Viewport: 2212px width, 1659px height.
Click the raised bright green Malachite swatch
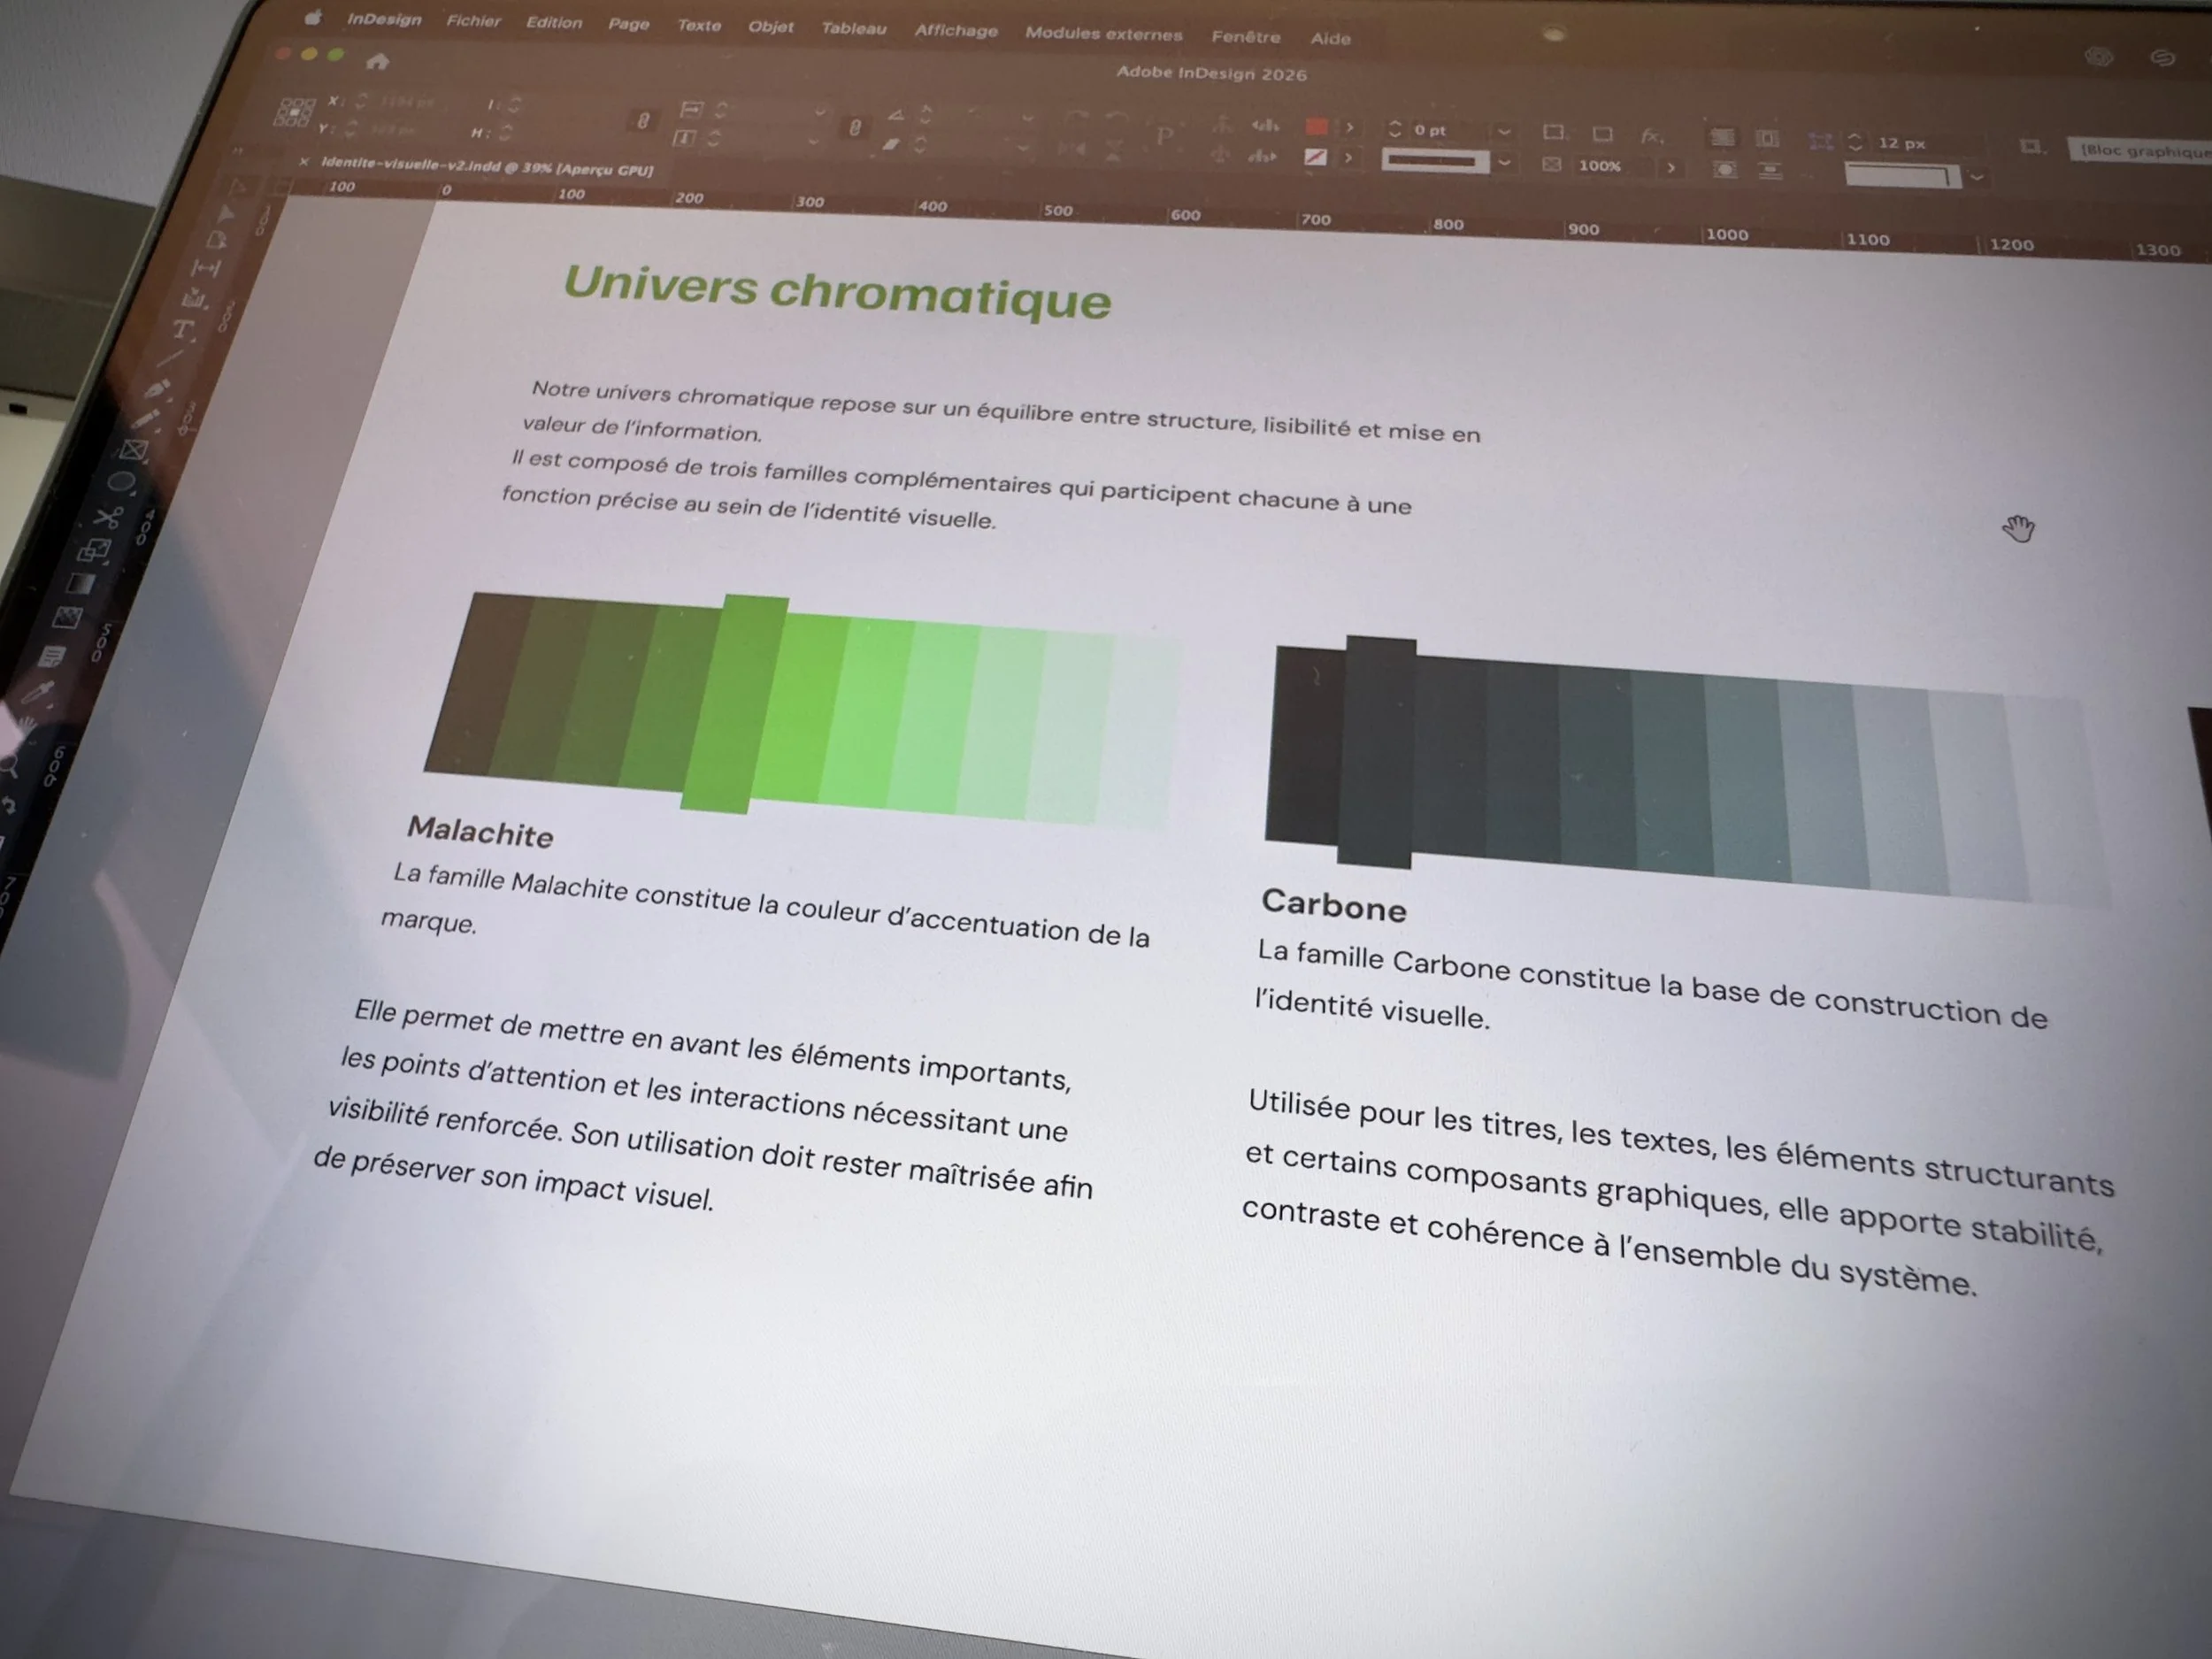click(x=735, y=704)
